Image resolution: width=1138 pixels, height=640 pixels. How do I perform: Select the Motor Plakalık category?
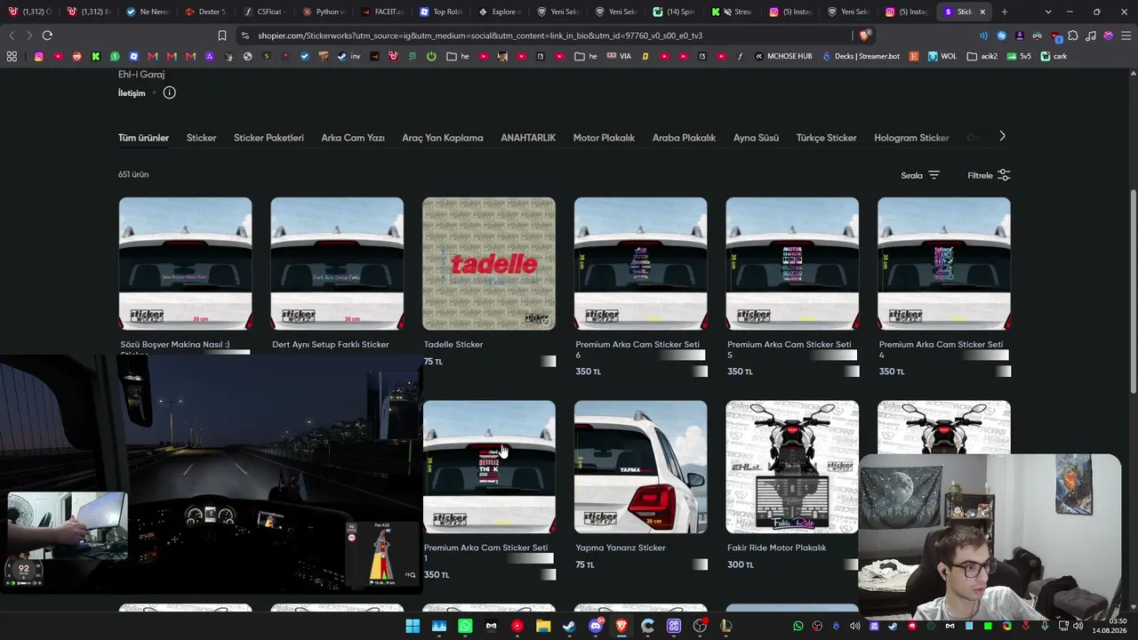[x=604, y=138]
